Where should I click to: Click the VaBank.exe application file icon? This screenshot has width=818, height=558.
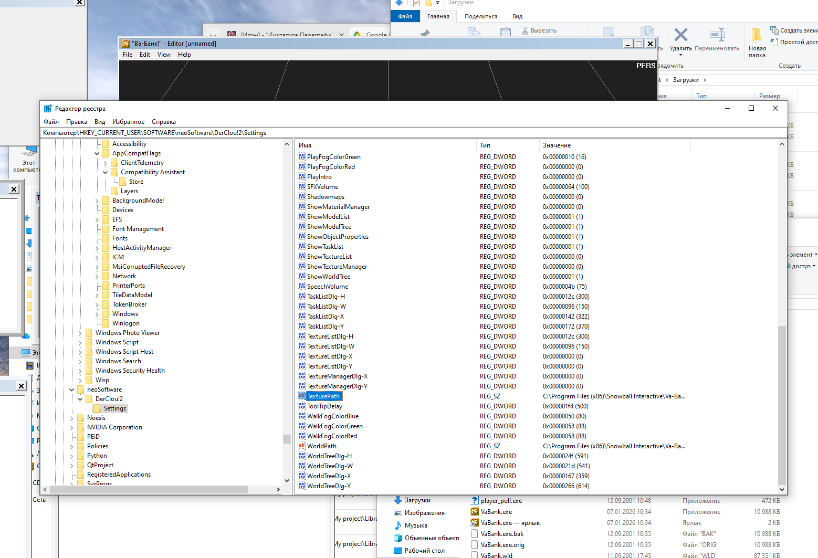click(x=475, y=512)
